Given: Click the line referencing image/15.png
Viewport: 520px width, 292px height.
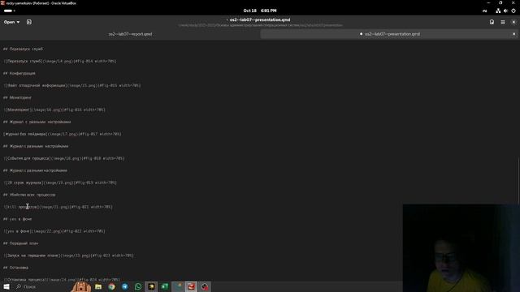Looking at the screenshot, I should tap(72, 85).
